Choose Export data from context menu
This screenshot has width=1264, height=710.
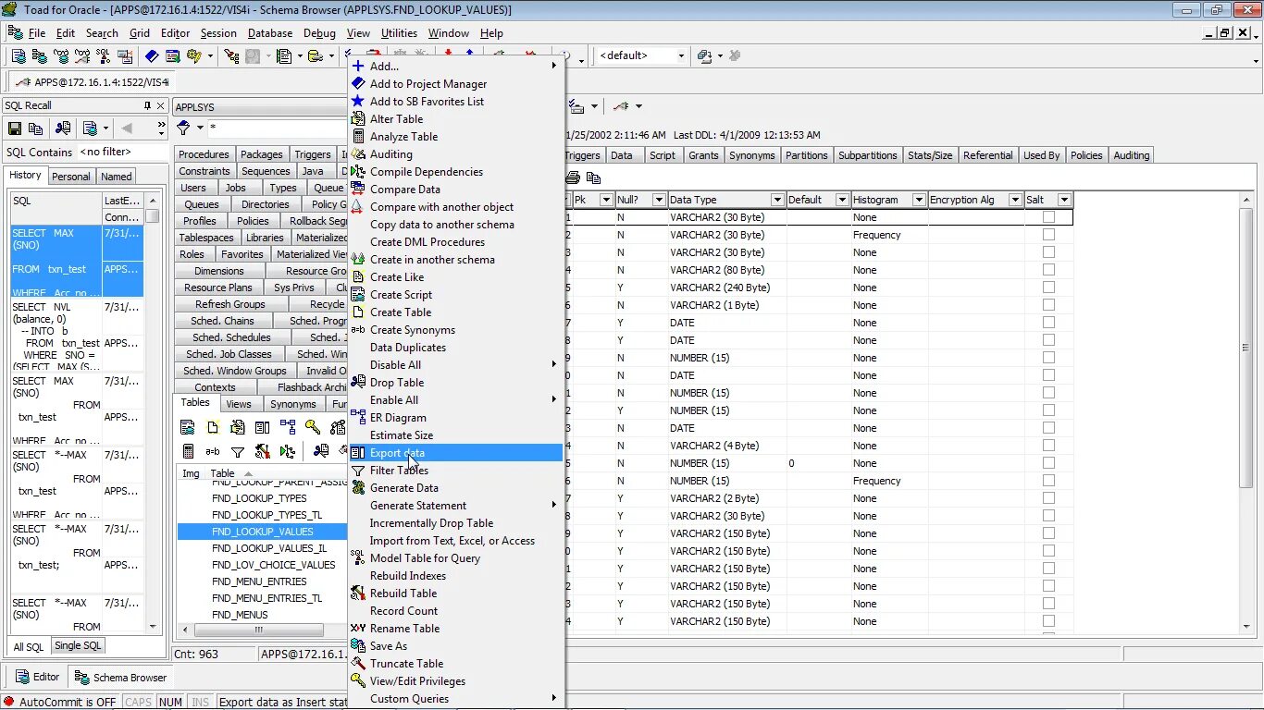455,453
